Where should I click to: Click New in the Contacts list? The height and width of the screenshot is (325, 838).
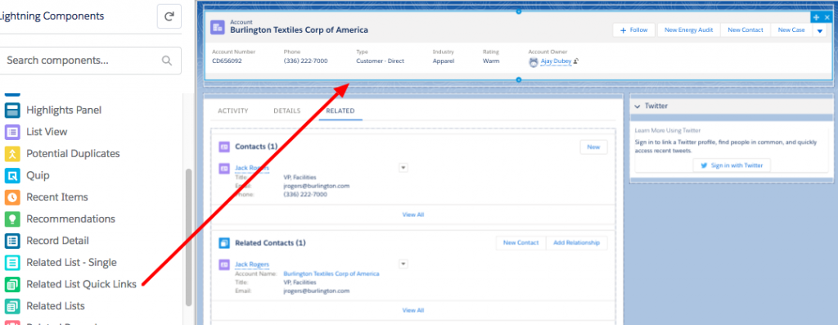594,147
